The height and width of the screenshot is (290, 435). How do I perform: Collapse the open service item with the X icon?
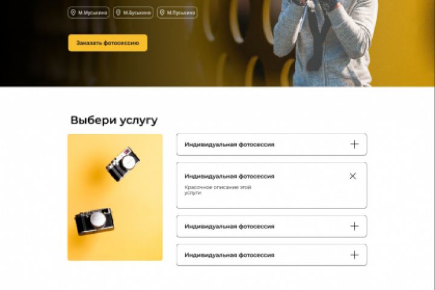pos(353,176)
